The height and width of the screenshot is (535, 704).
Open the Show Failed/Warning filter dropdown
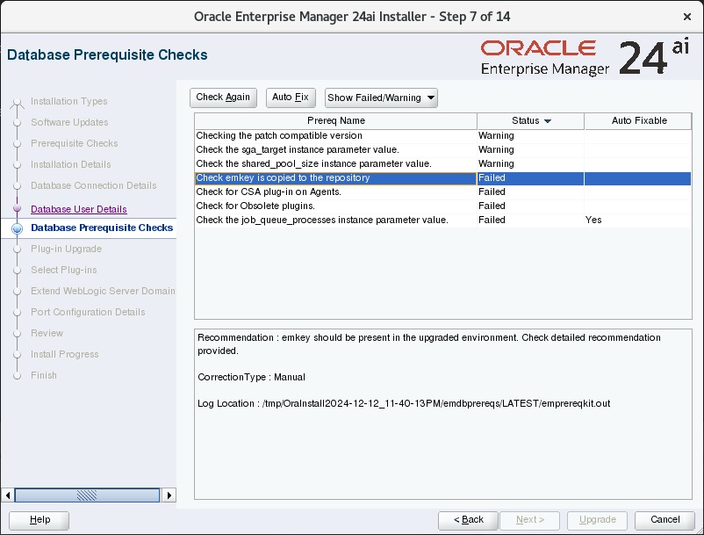click(x=381, y=98)
